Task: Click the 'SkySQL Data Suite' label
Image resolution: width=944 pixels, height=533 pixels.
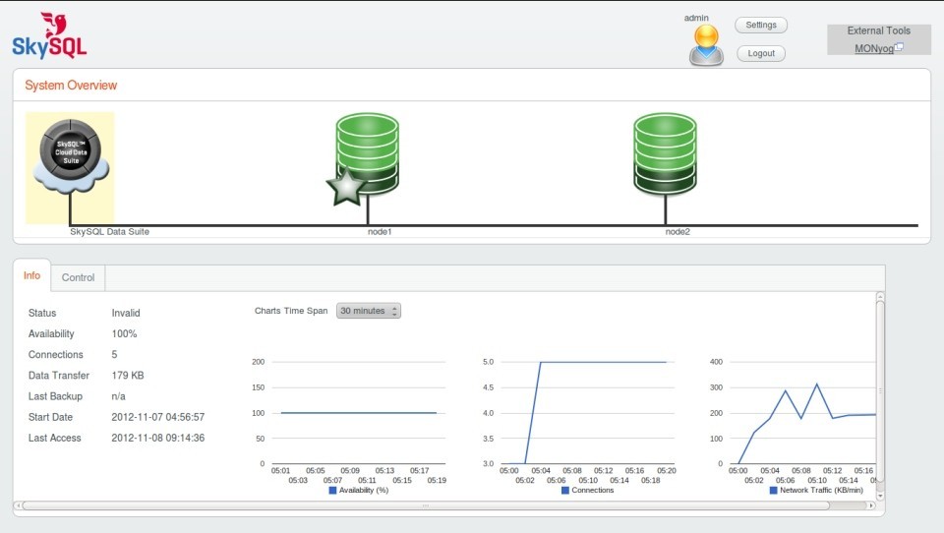Action: coord(109,232)
